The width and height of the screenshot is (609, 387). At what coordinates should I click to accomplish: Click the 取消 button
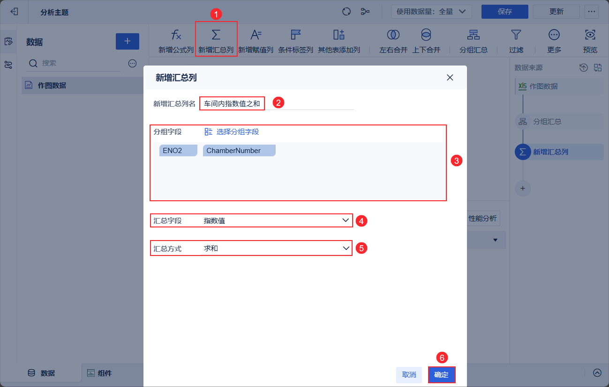(409, 375)
